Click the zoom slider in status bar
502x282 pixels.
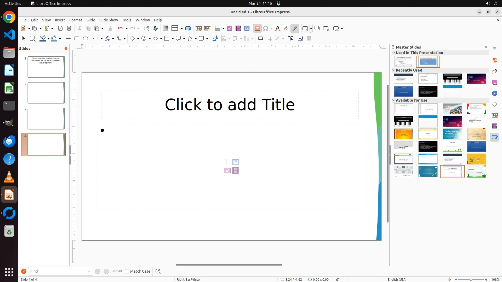point(471,280)
